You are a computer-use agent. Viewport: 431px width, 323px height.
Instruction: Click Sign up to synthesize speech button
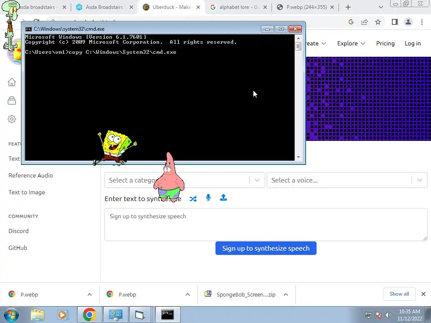266,248
